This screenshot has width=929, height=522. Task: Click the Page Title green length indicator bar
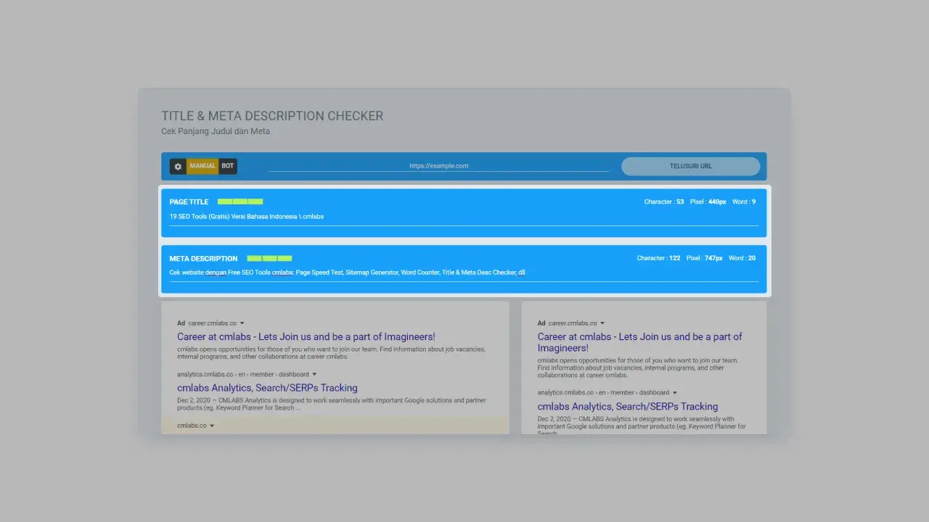click(x=240, y=202)
